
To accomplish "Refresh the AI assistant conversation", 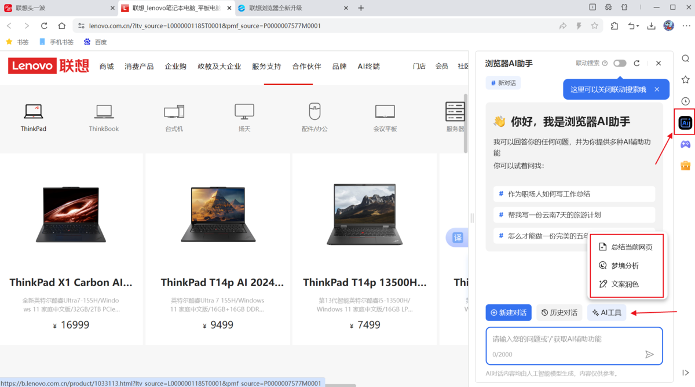I will click(x=637, y=63).
